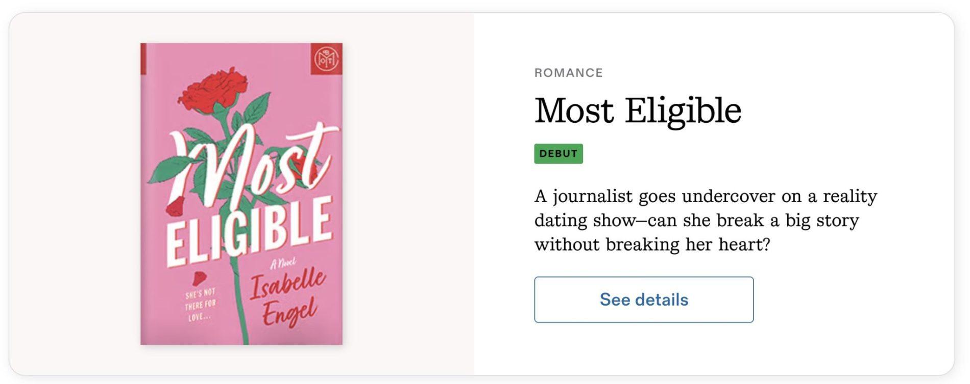This screenshot has width=970, height=384.
Task: Click the Most Eligible title heading
Action: coord(637,111)
